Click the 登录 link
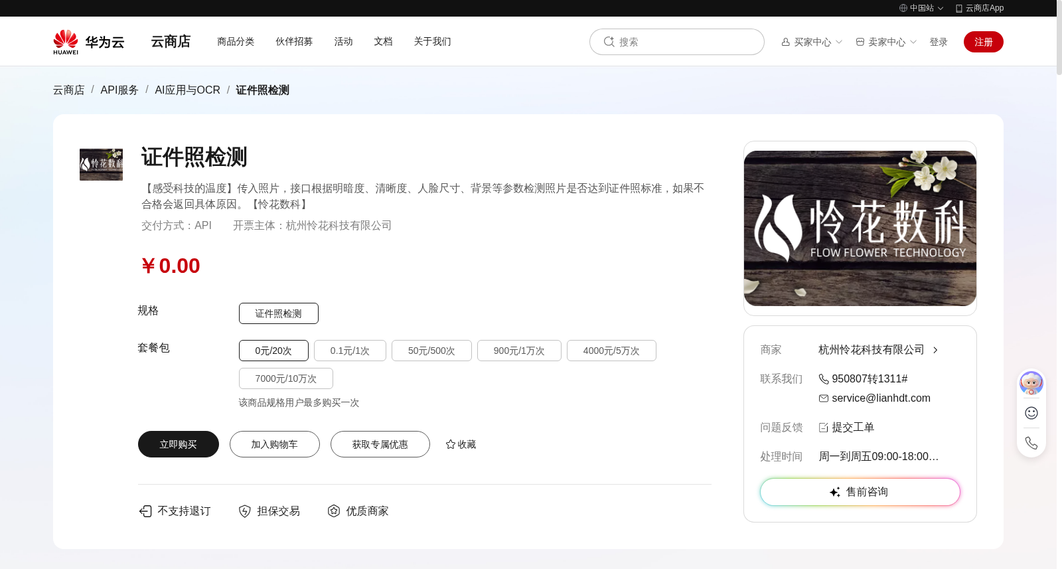Viewport: 1062px width, 569px height. [939, 42]
